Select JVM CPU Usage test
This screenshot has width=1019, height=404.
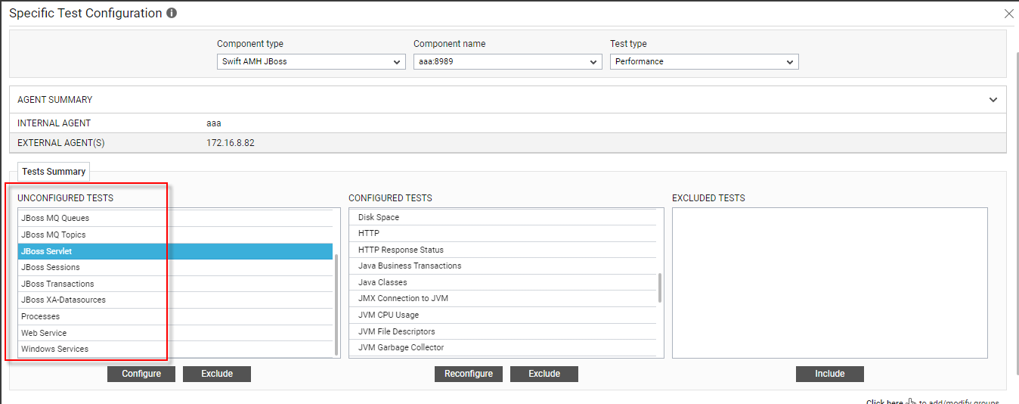pos(503,315)
